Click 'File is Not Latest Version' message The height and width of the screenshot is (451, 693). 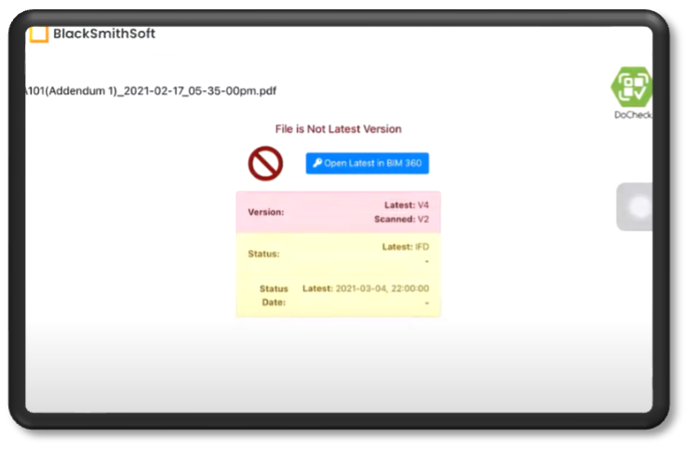pyautogui.click(x=338, y=129)
